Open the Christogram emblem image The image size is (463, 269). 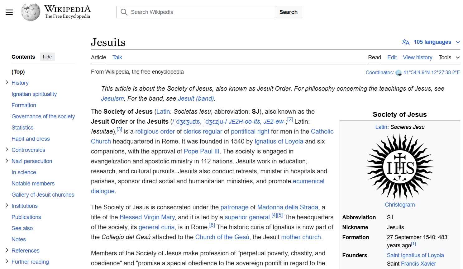400,167
